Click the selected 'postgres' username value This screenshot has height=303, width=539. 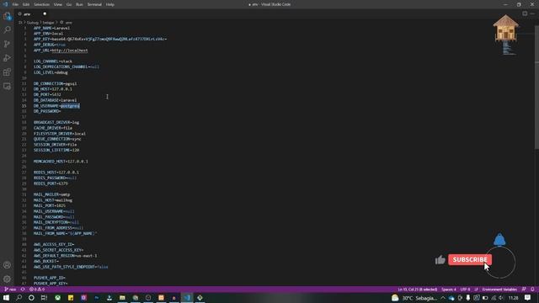tap(70, 106)
